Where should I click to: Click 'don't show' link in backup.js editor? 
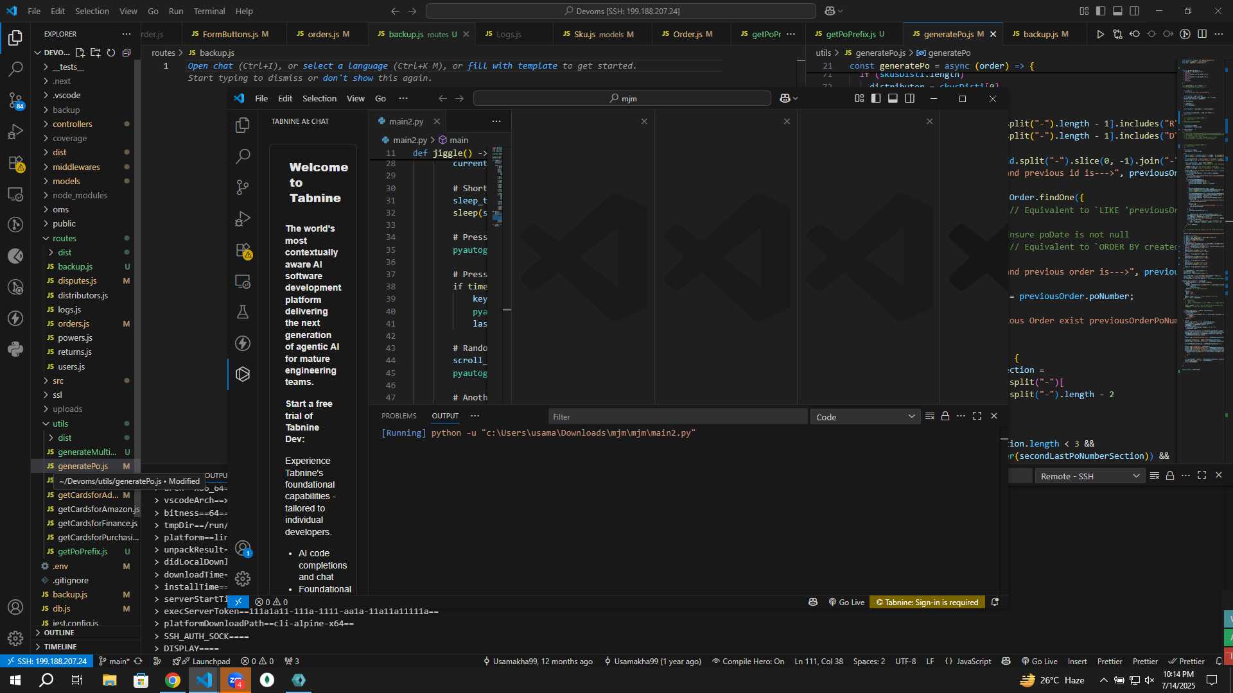tap(347, 78)
